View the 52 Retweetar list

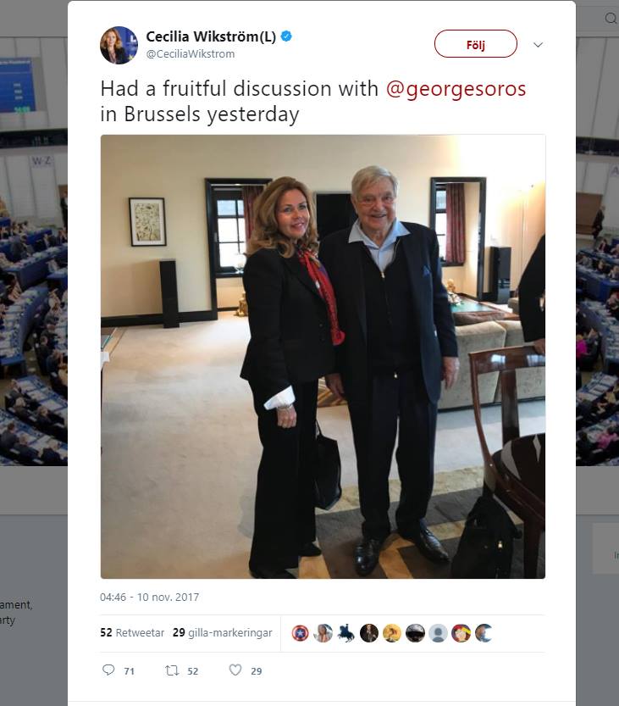pyautogui.click(x=132, y=632)
